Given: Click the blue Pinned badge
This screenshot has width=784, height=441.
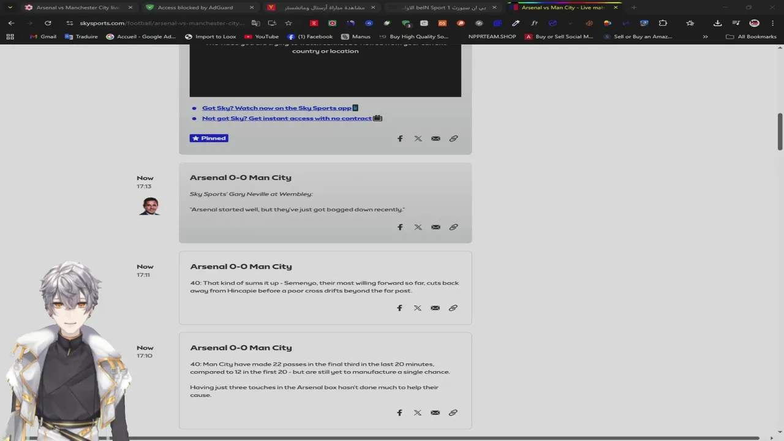Looking at the screenshot, I should (x=209, y=138).
